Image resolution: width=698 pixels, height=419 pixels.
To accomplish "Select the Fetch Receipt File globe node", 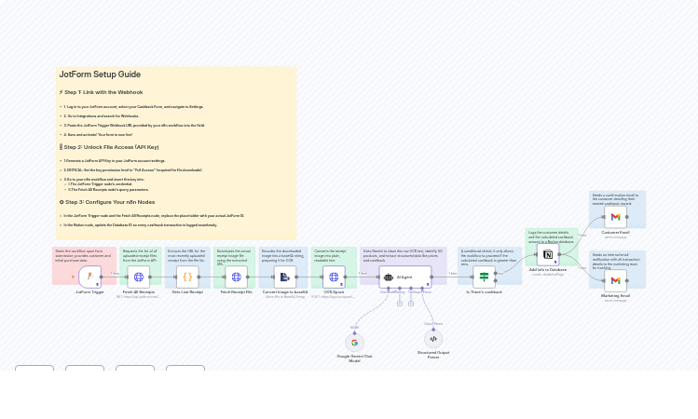I will (236, 277).
